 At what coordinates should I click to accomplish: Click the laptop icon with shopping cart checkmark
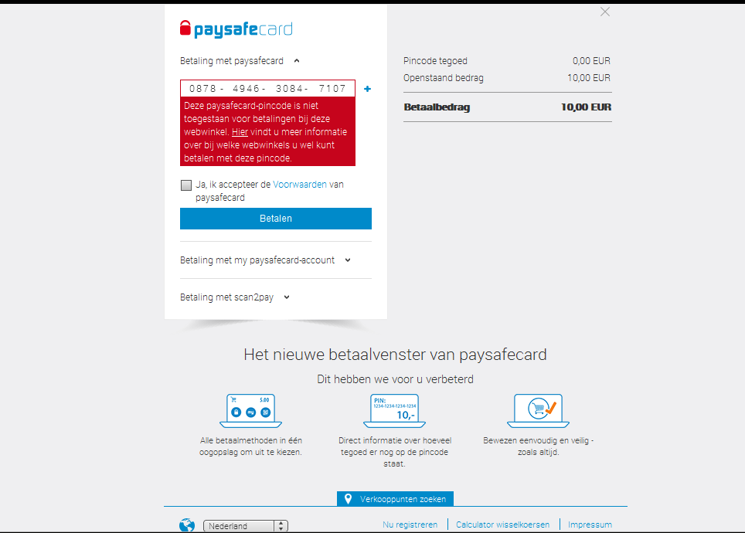pos(539,411)
